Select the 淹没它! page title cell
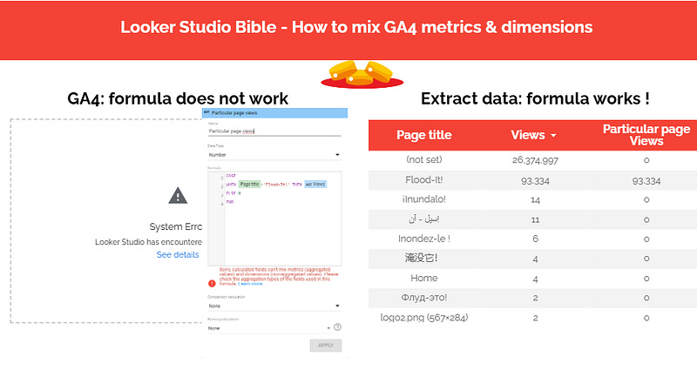Viewport: 697px width, 384px height. coord(422,258)
